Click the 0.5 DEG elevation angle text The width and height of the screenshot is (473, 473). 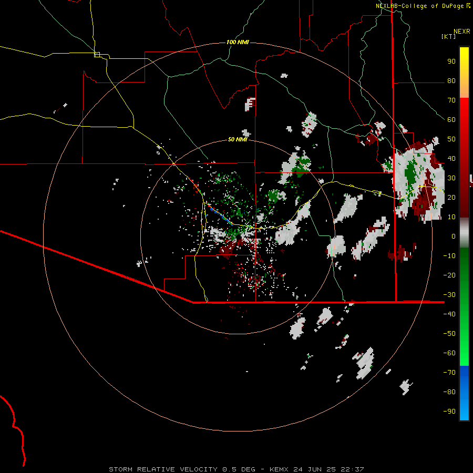click(239, 469)
